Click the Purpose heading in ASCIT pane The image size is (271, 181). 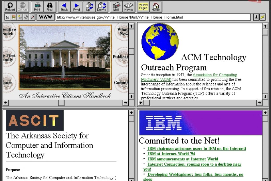click(x=13, y=170)
